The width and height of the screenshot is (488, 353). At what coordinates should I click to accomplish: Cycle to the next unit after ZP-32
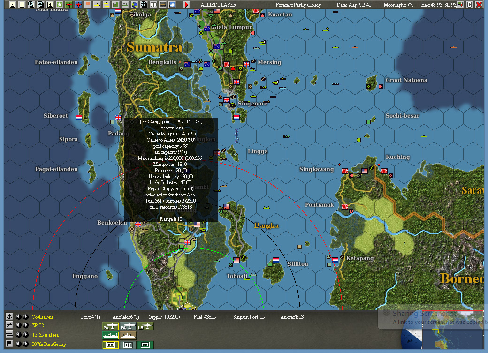[25, 325]
